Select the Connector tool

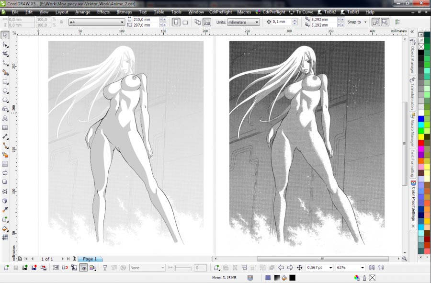[x=5, y=146]
